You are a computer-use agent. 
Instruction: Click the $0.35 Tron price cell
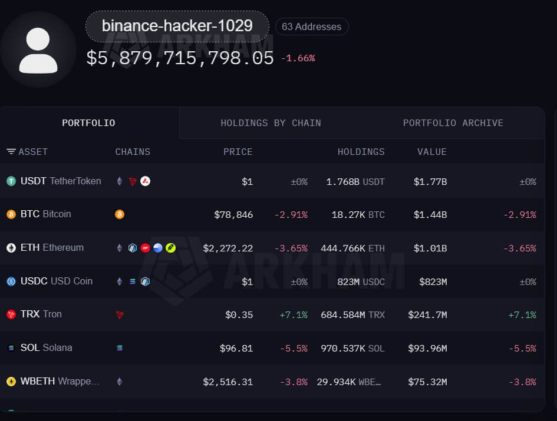point(239,315)
